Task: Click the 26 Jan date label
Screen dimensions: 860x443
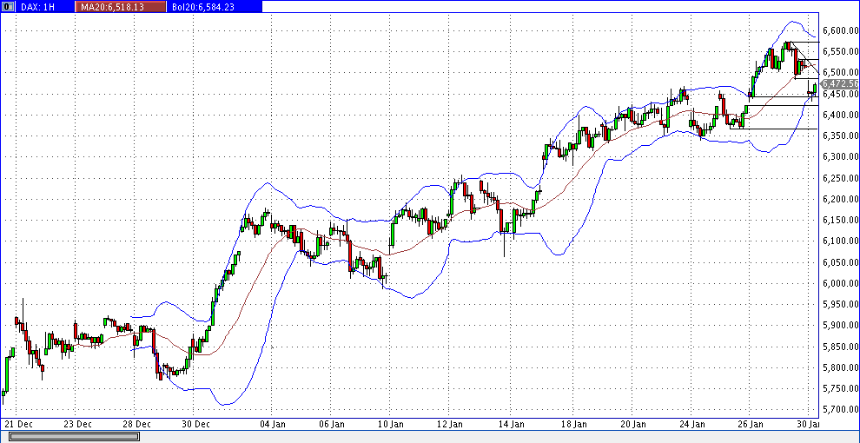Action: coord(751,425)
